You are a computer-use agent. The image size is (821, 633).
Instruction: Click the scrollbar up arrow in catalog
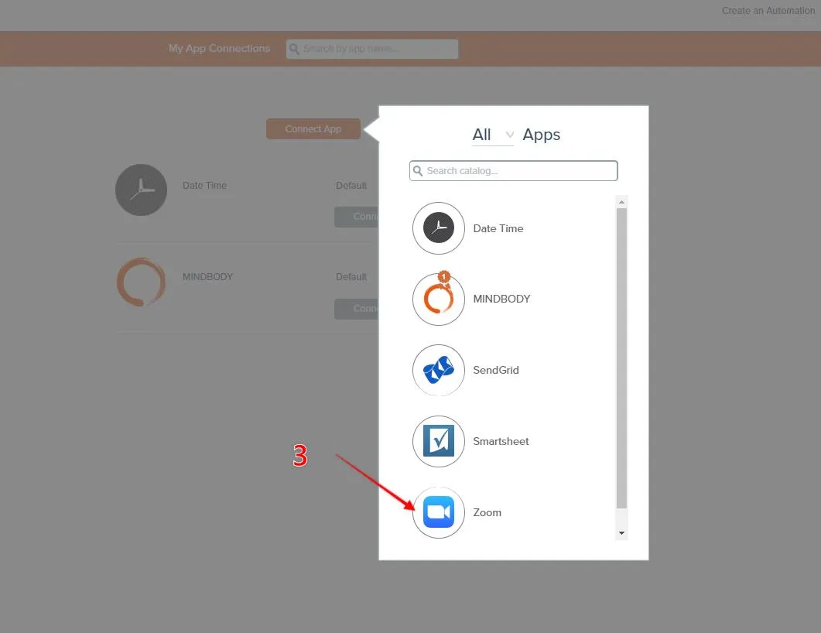(621, 201)
